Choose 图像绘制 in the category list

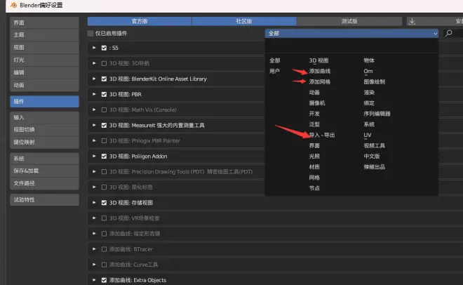coord(374,82)
